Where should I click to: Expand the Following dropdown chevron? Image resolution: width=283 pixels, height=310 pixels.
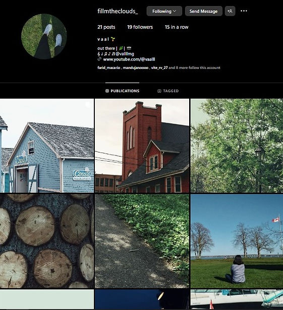point(175,11)
